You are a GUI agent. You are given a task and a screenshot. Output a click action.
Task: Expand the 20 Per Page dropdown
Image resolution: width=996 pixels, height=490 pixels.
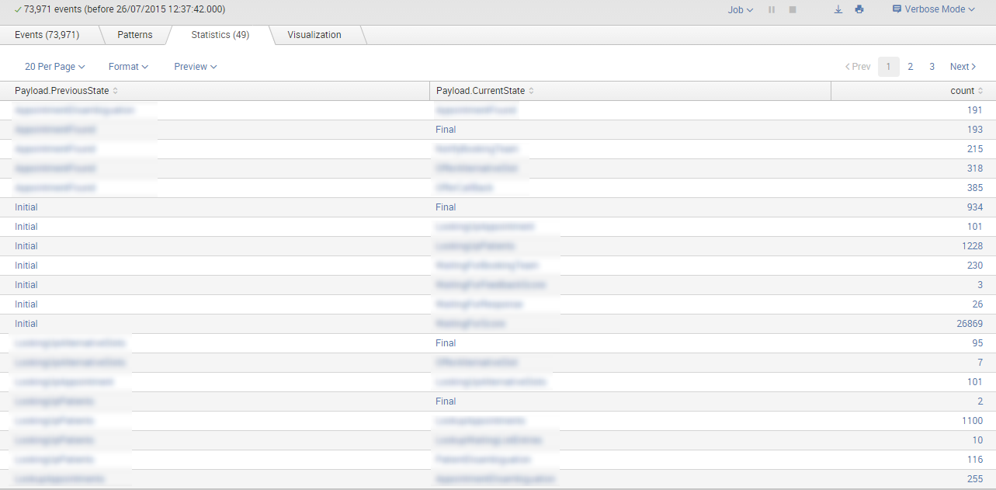click(x=54, y=67)
